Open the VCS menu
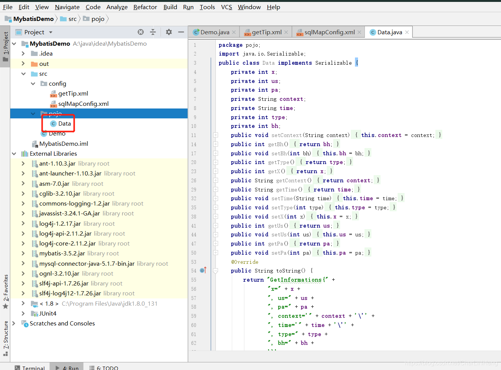This screenshot has height=370, width=501. 226,7
